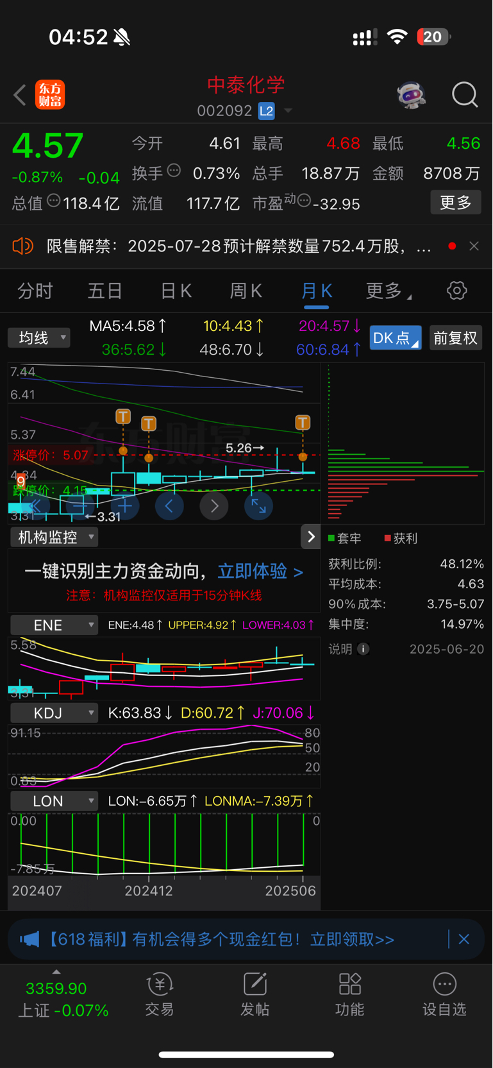
Task: Open the 东方财富 logo icon
Action: 50,95
